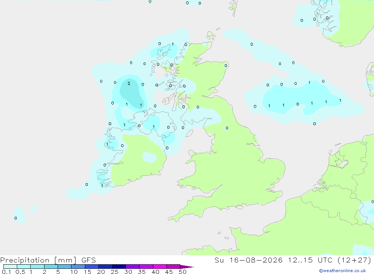
Task: Click the '10' legend scale label
Action: tap(74, 272)
